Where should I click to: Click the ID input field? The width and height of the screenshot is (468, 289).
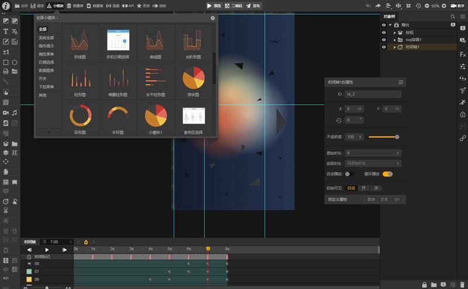click(x=373, y=94)
